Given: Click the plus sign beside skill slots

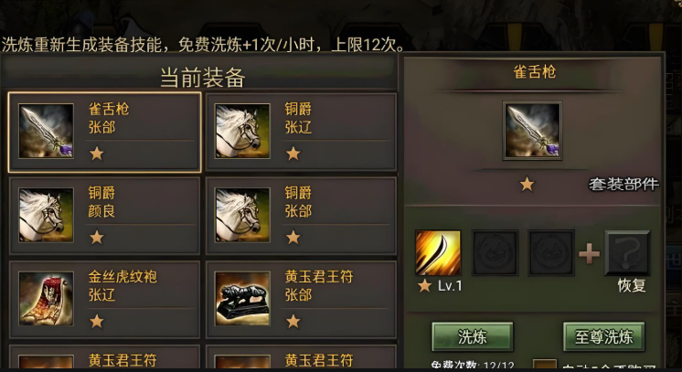Looking at the screenshot, I should click(590, 254).
